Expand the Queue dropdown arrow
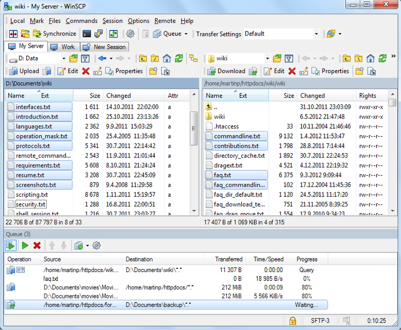The height and width of the screenshot is (330, 401). 186,34
